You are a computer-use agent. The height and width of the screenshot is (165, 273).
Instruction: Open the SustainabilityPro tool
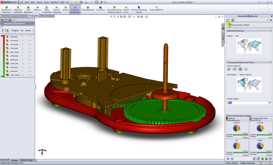click(x=157, y=8)
